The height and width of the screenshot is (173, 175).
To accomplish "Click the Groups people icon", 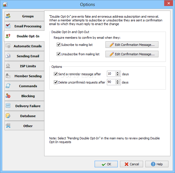I will (8, 16).
